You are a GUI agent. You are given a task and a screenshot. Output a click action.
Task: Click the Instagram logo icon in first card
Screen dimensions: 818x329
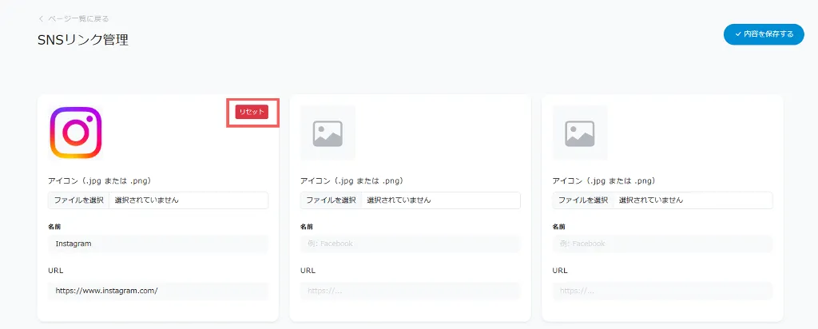click(x=76, y=133)
